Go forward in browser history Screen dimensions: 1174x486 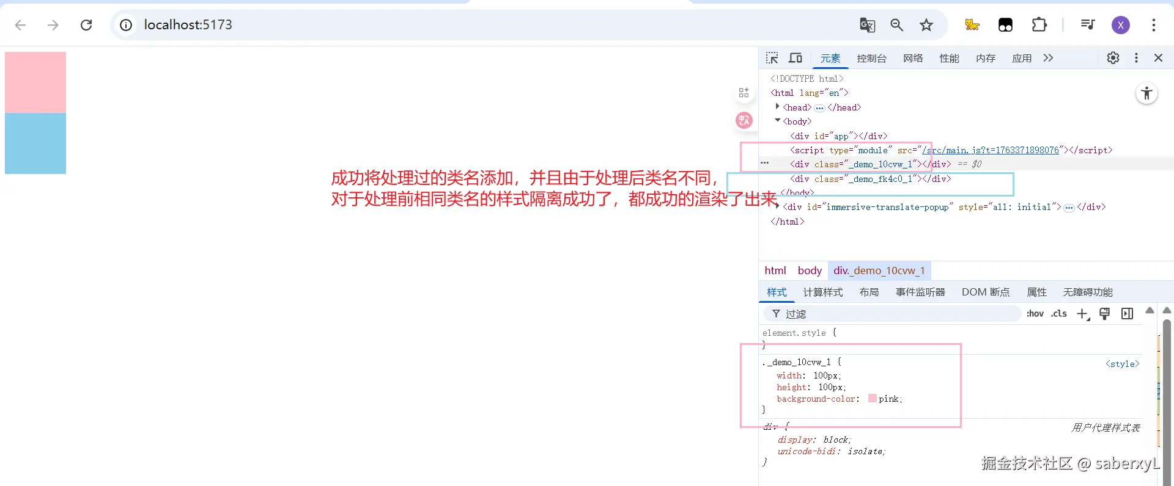(x=53, y=25)
